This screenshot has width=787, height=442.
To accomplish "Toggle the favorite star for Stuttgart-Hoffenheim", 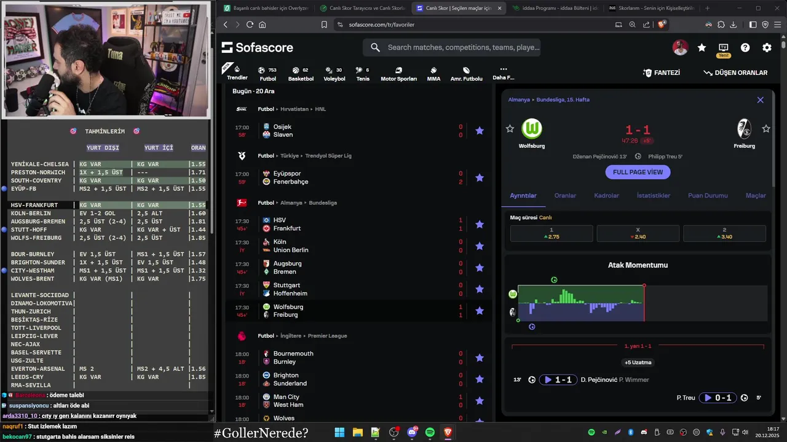I will [480, 289].
